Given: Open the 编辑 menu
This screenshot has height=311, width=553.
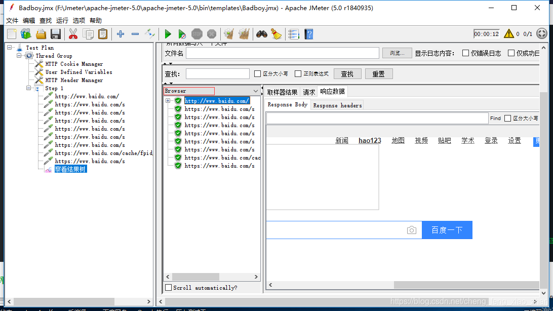Looking at the screenshot, I should (29, 20).
